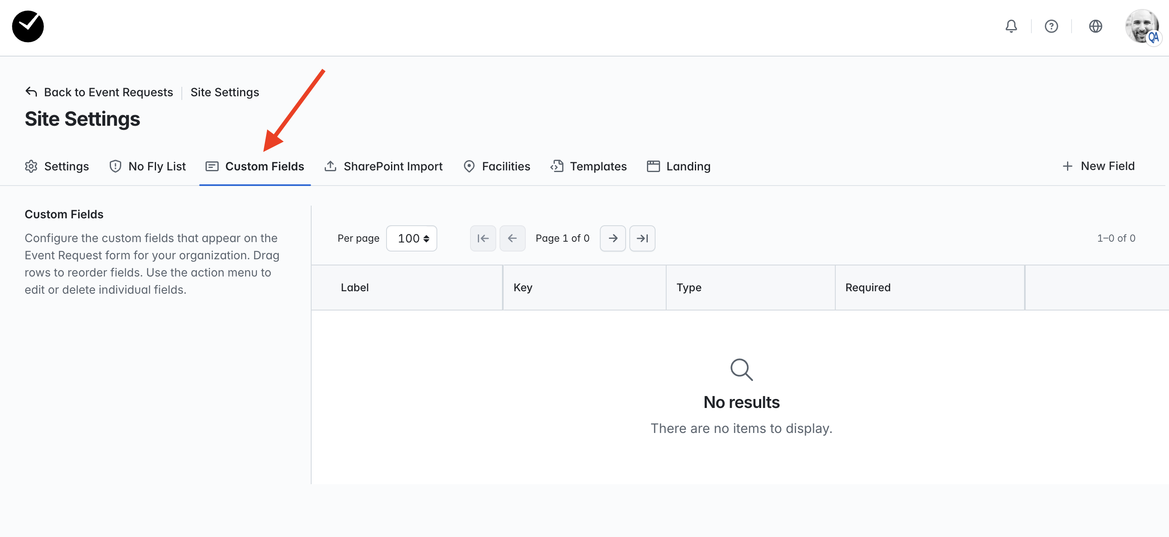The width and height of the screenshot is (1169, 537).
Task: Switch to the No Fly List tab
Action: click(x=147, y=167)
